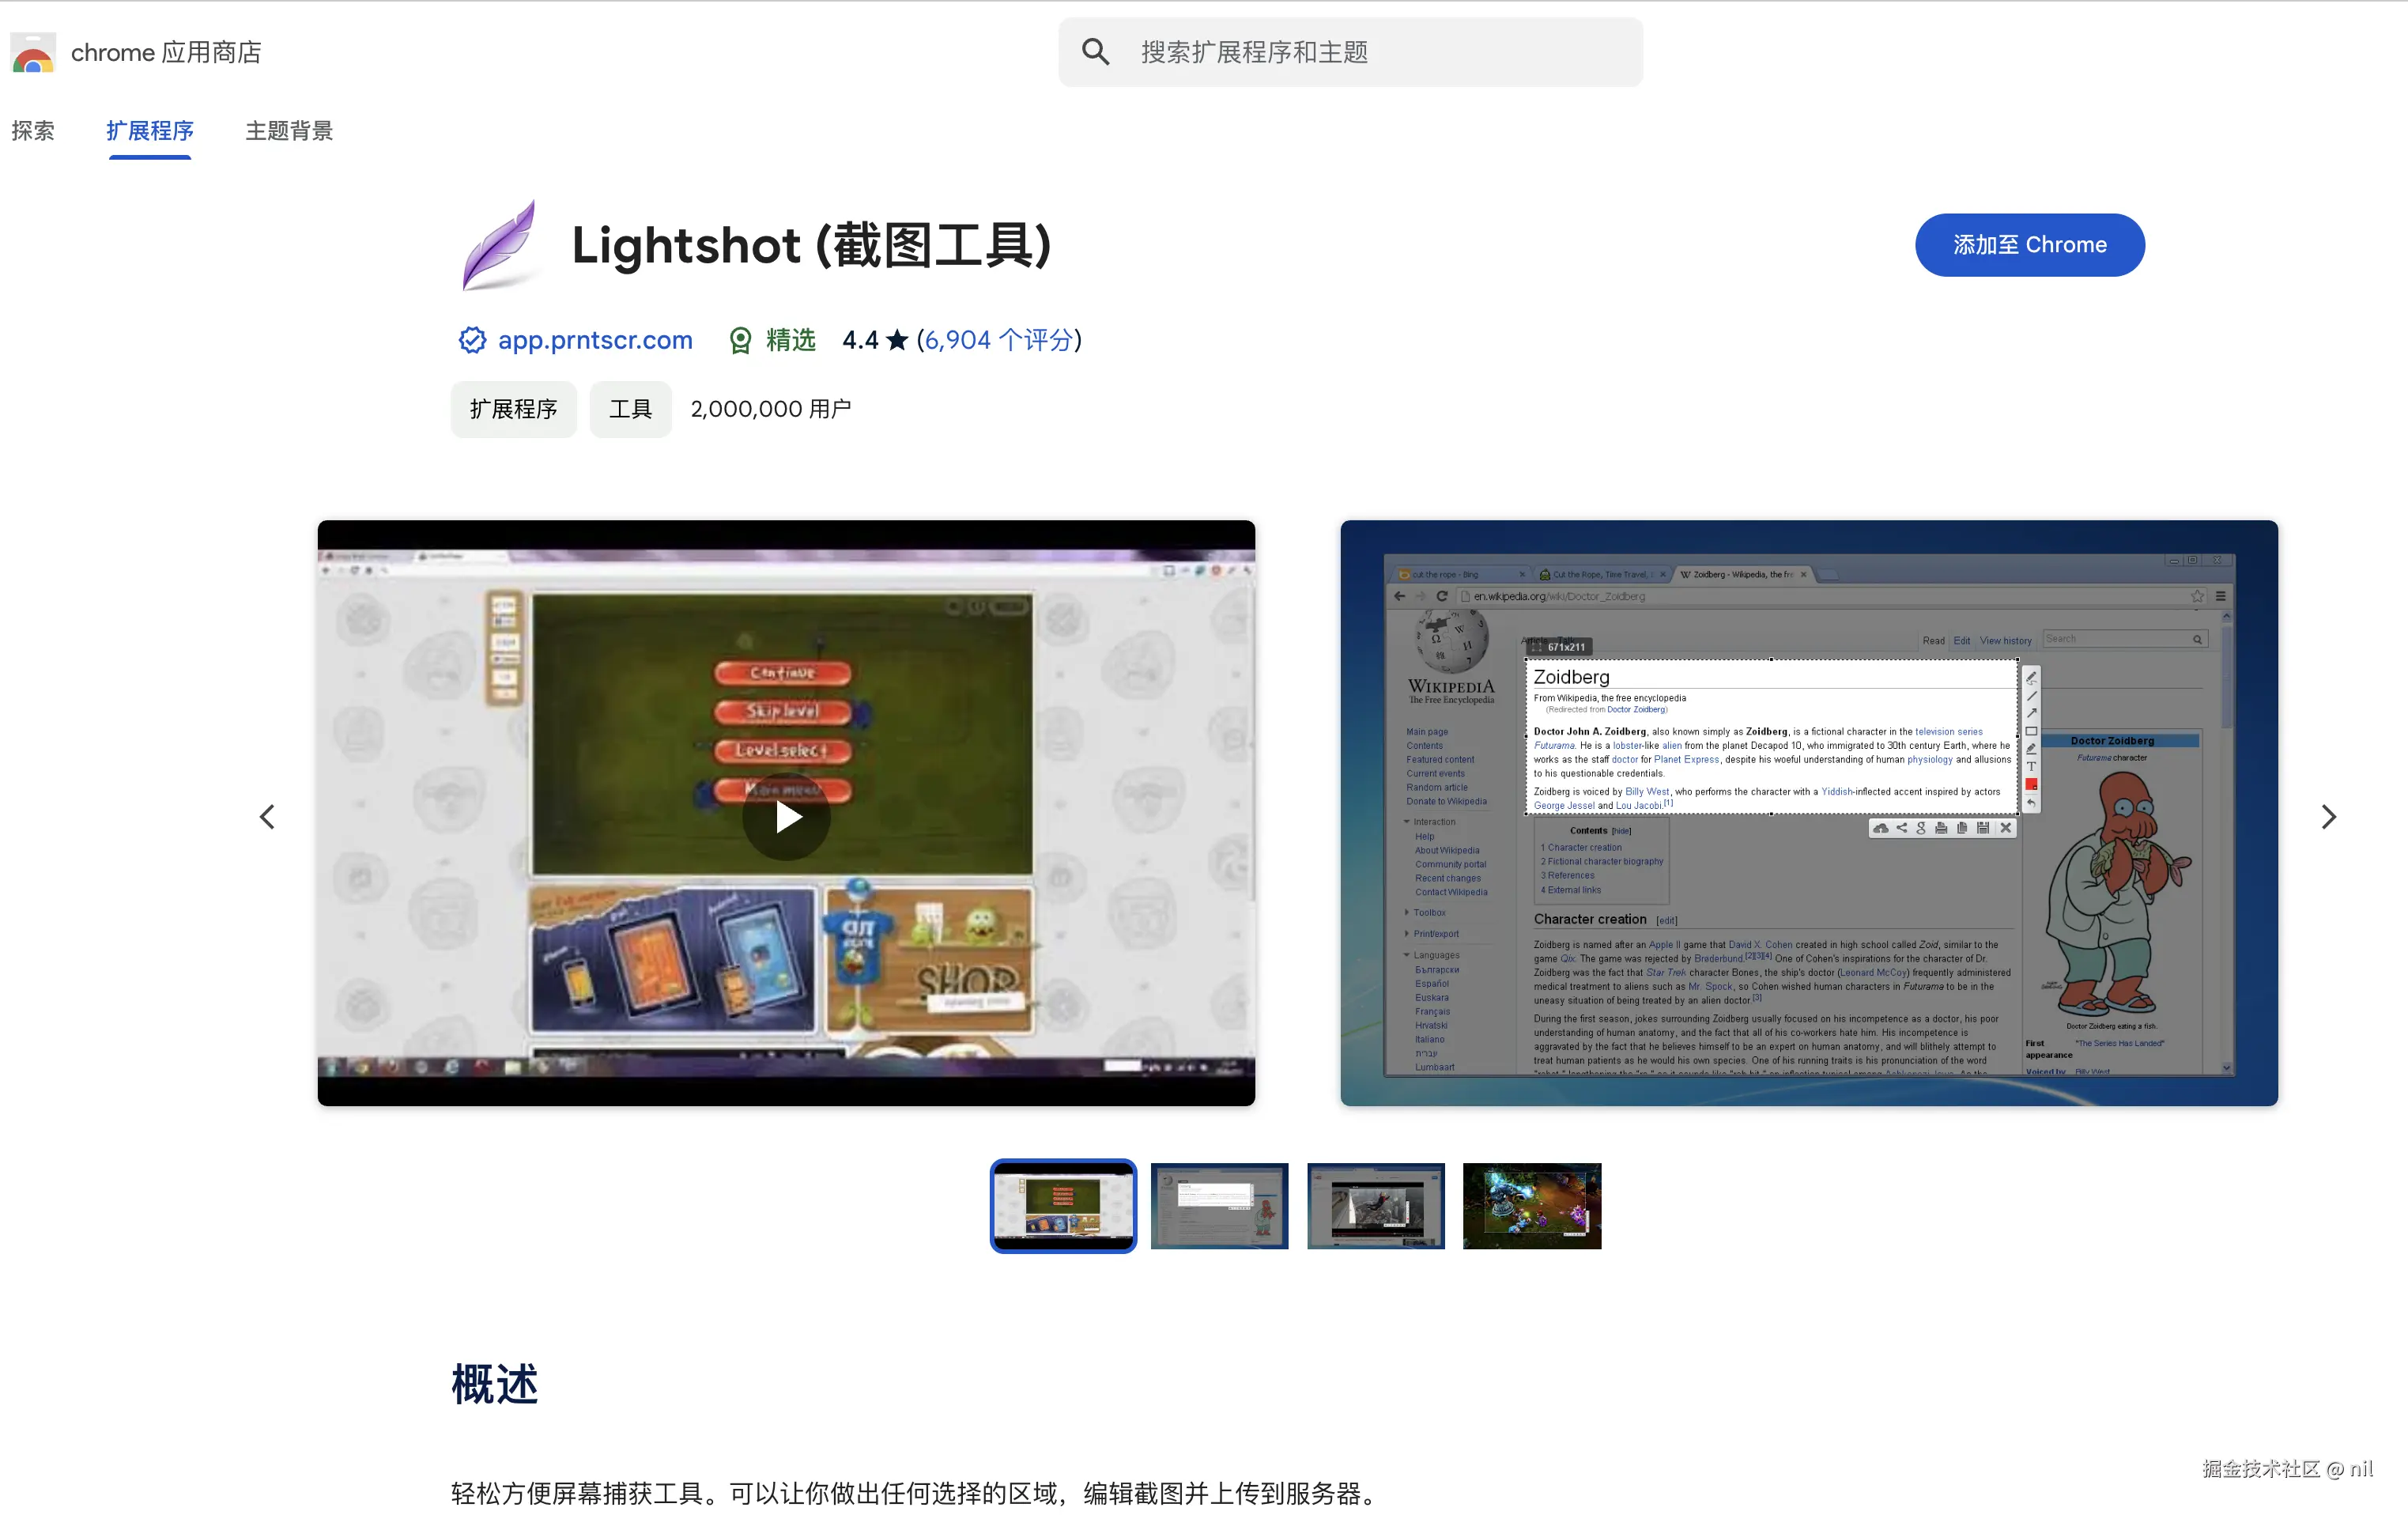Screen dimensions: 2408x1515
Task: Click the rating star icon
Action: (x=897, y=340)
